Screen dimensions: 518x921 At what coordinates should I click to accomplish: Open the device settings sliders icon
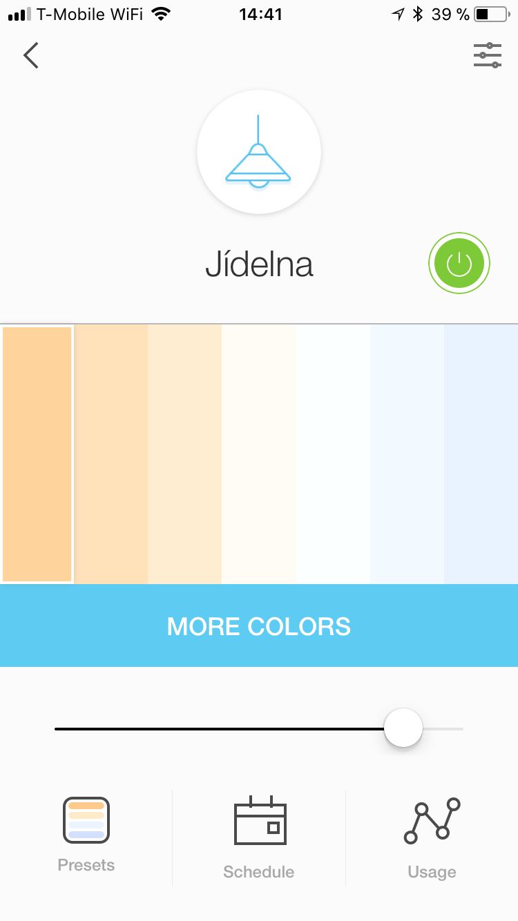click(x=488, y=55)
